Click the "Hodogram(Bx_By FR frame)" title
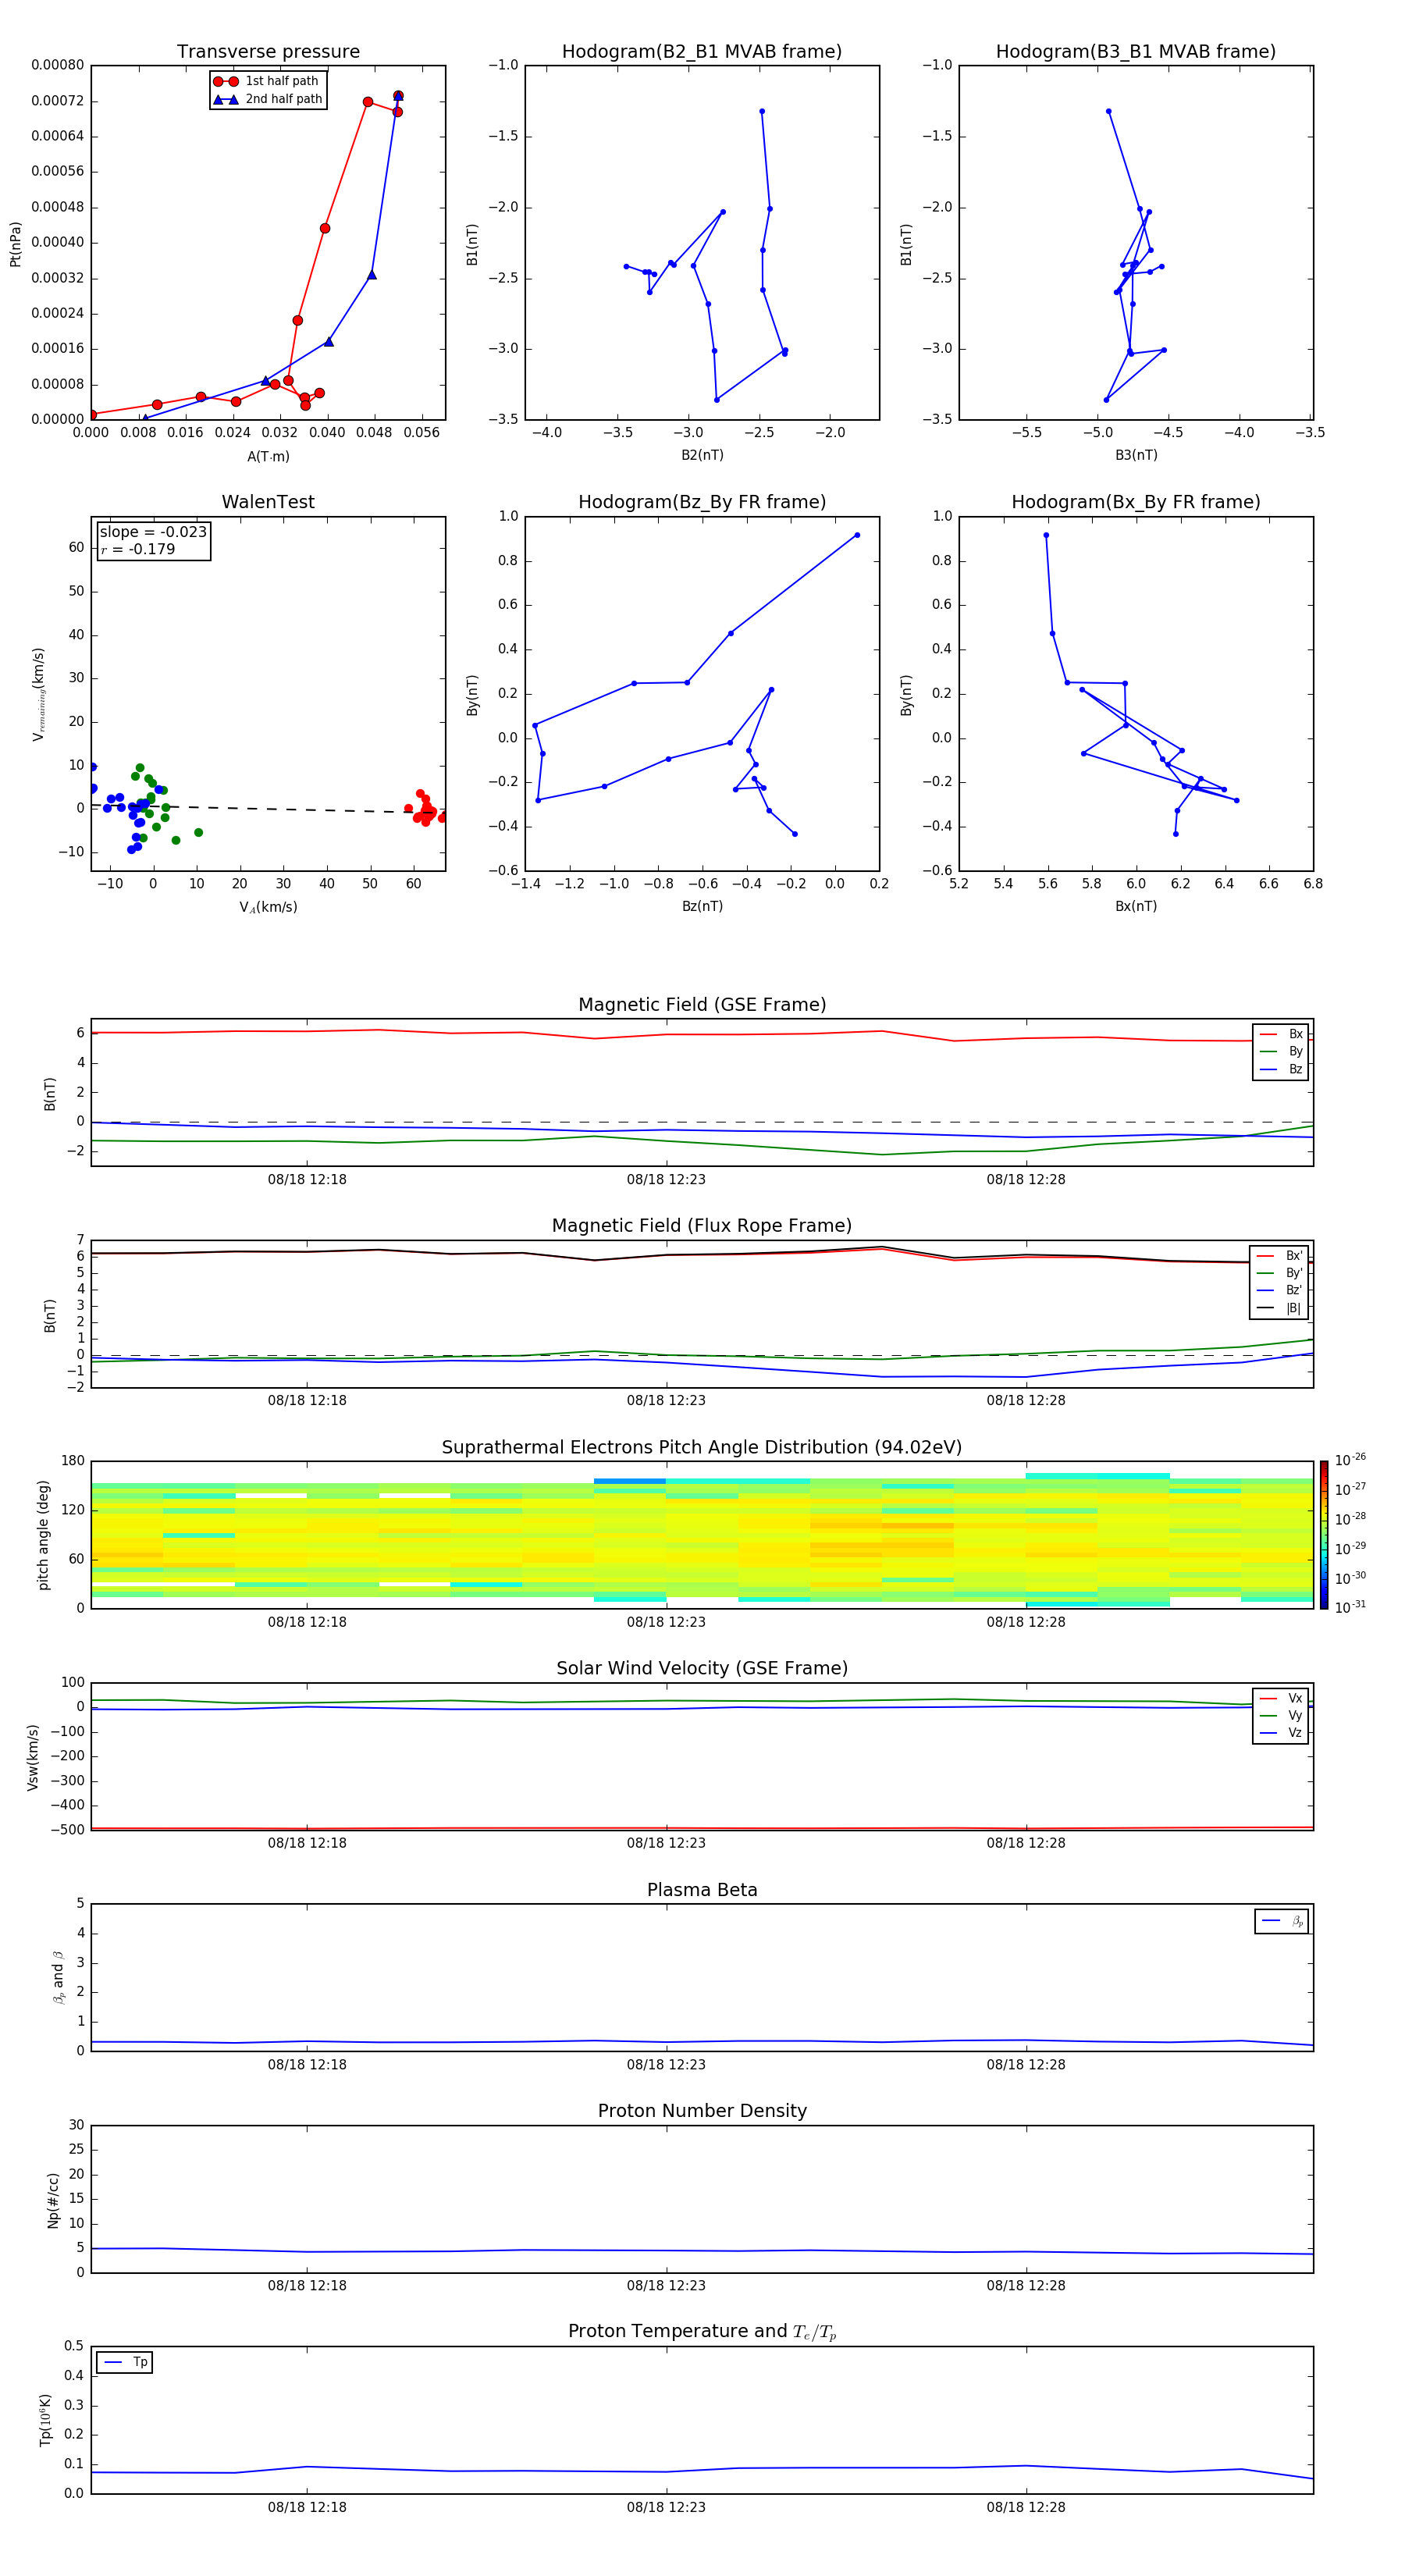This screenshot has width=1405, height=2576. click(1136, 502)
